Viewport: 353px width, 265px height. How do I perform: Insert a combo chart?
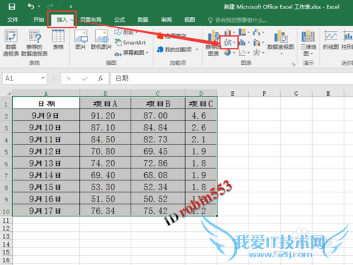[258, 42]
